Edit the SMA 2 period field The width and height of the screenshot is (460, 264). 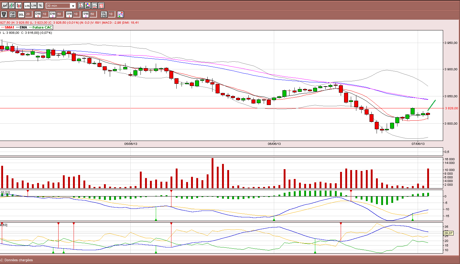[93, 14]
